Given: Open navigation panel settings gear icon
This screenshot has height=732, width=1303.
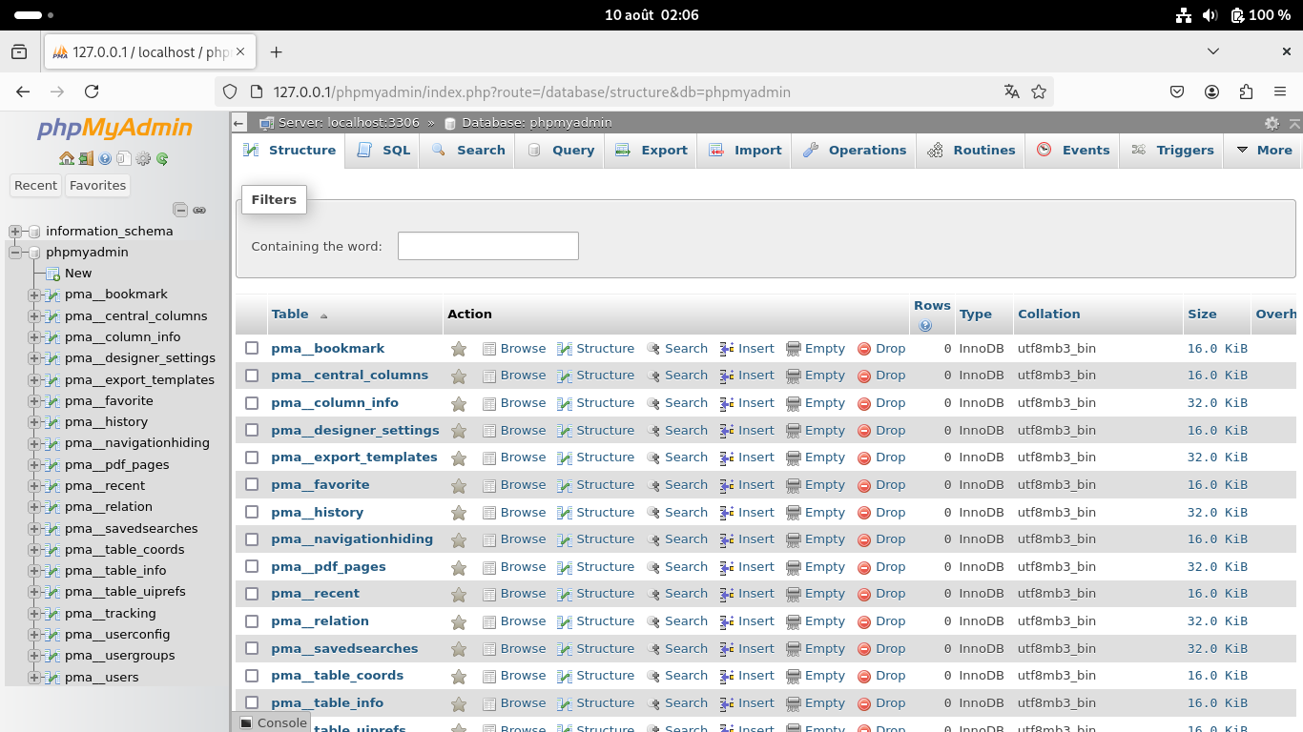Looking at the screenshot, I should [x=143, y=159].
